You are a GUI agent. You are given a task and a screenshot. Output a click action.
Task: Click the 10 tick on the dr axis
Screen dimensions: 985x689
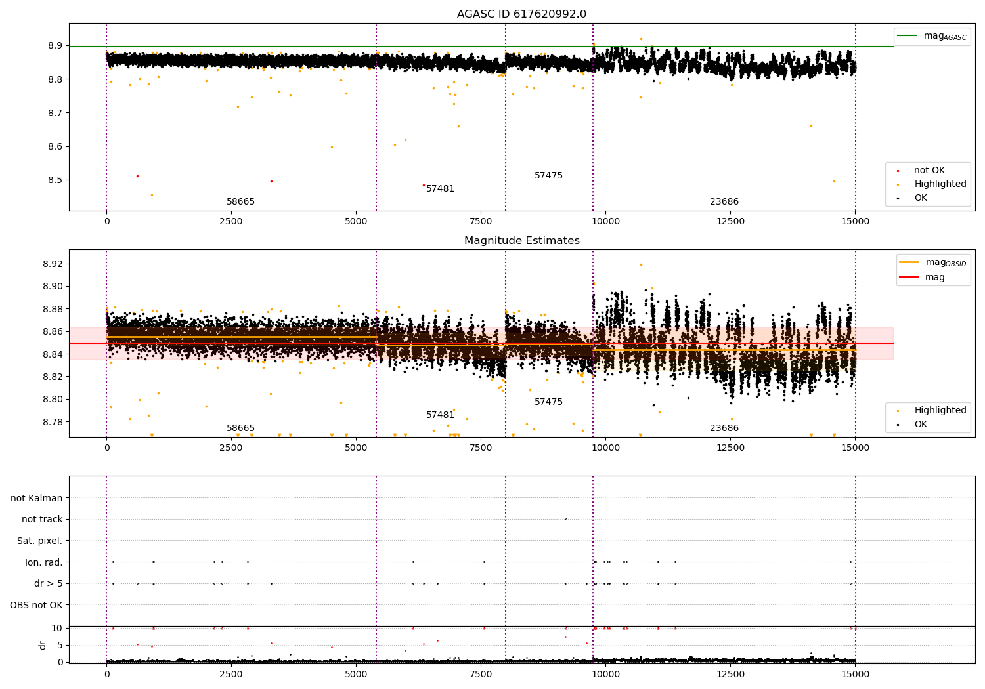point(57,628)
